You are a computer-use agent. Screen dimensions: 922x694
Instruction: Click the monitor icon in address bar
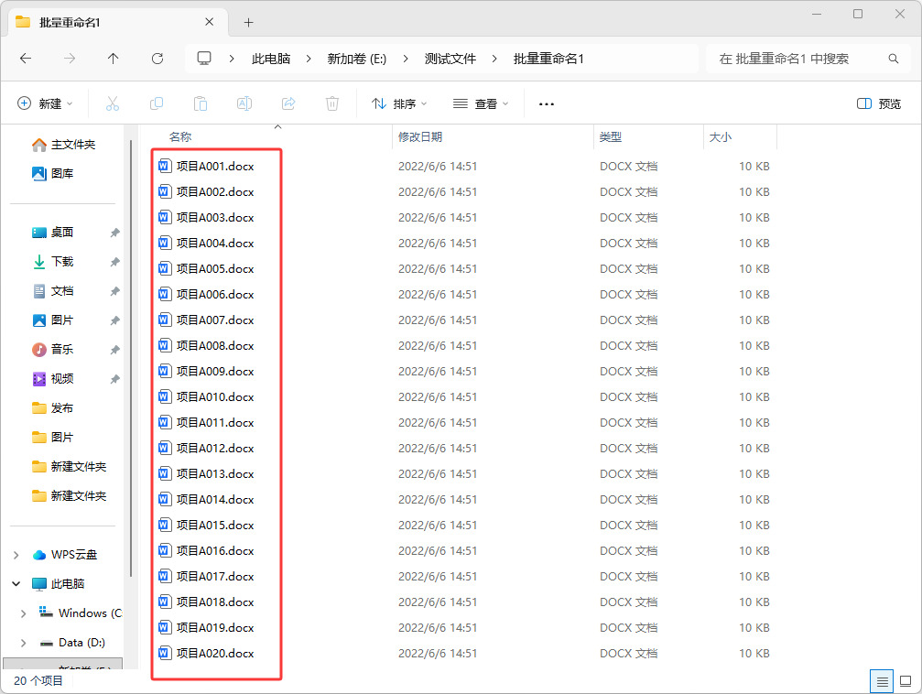click(x=204, y=59)
